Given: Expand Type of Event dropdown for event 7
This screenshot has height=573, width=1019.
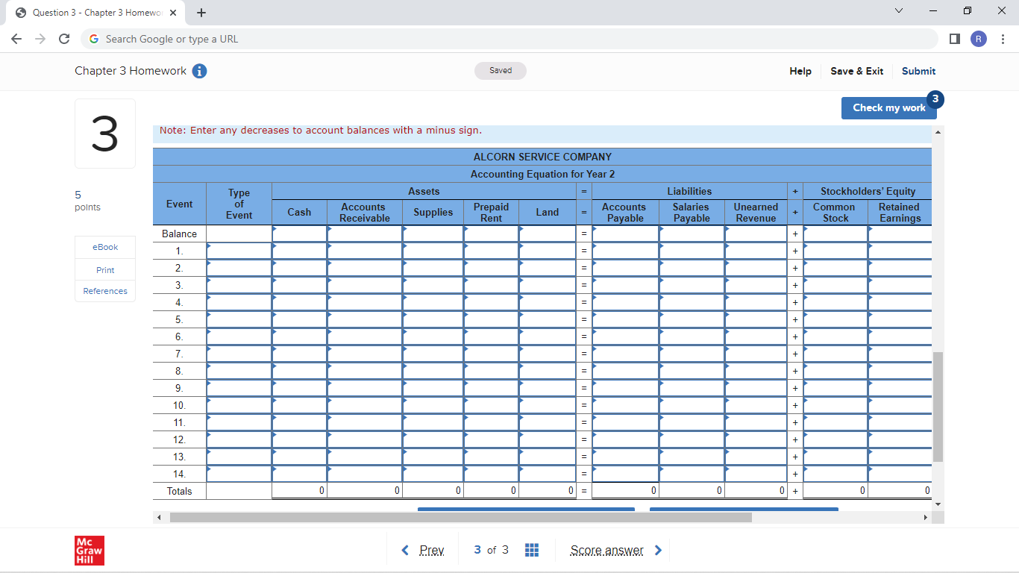Looking at the screenshot, I should (x=239, y=354).
